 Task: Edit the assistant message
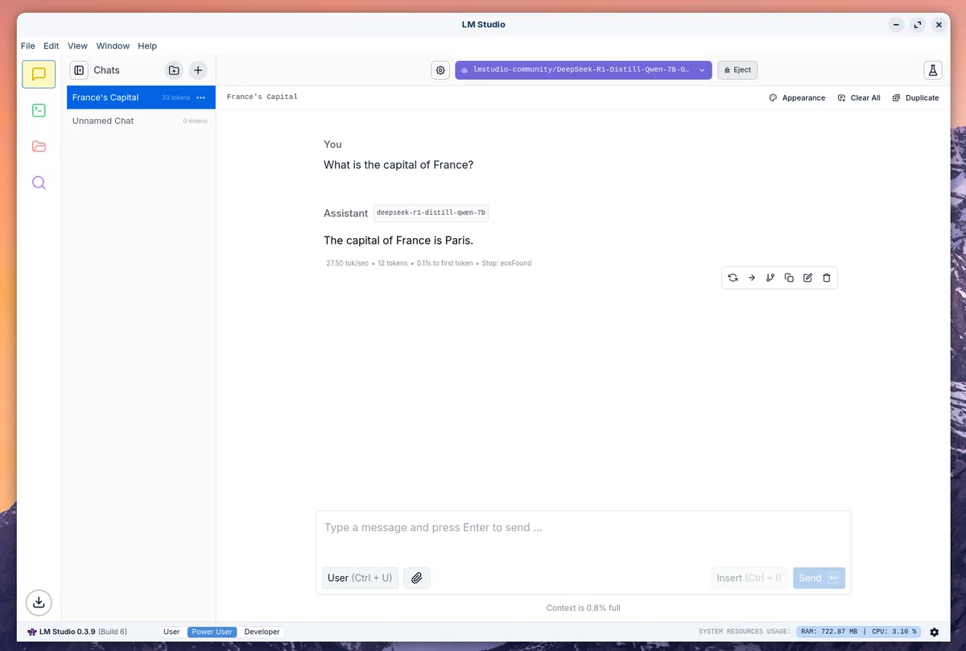coord(807,278)
